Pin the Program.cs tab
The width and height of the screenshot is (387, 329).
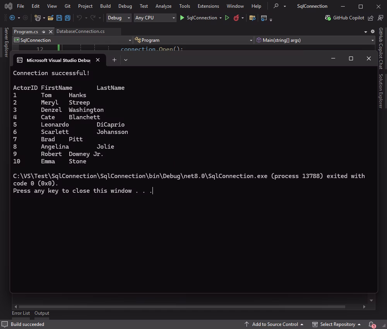pyautogui.click(x=44, y=31)
